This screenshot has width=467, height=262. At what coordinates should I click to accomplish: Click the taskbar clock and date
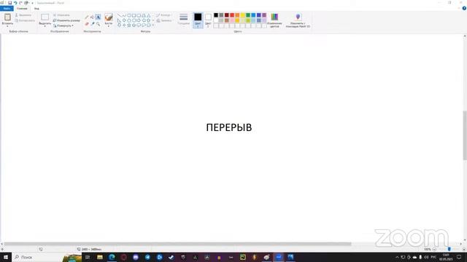coord(446,257)
